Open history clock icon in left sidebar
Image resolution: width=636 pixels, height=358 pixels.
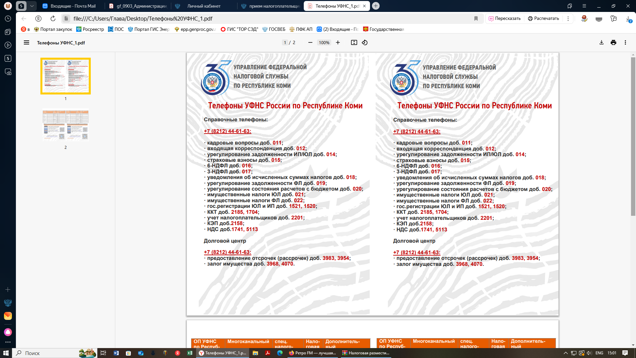(8, 19)
